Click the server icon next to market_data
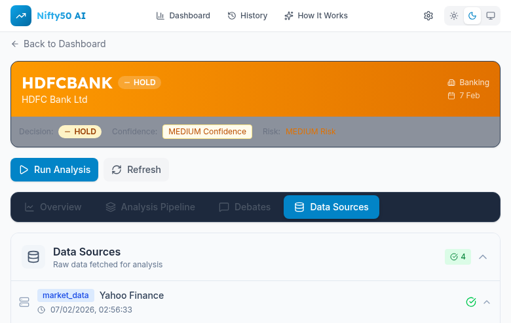Screen dimensions: 511x323 (x=24, y=302)
